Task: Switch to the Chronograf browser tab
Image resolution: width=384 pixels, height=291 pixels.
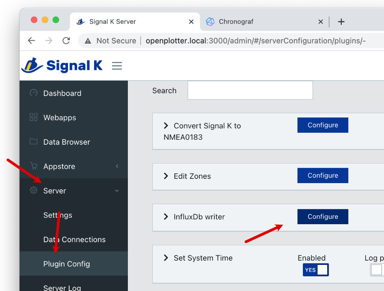Action: 236,22
